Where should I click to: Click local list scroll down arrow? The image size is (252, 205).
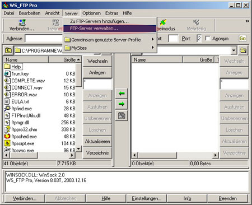click(x=78, y=148)
